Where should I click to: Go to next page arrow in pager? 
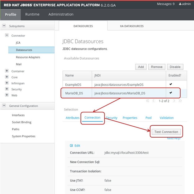click(x=174, y=101)
